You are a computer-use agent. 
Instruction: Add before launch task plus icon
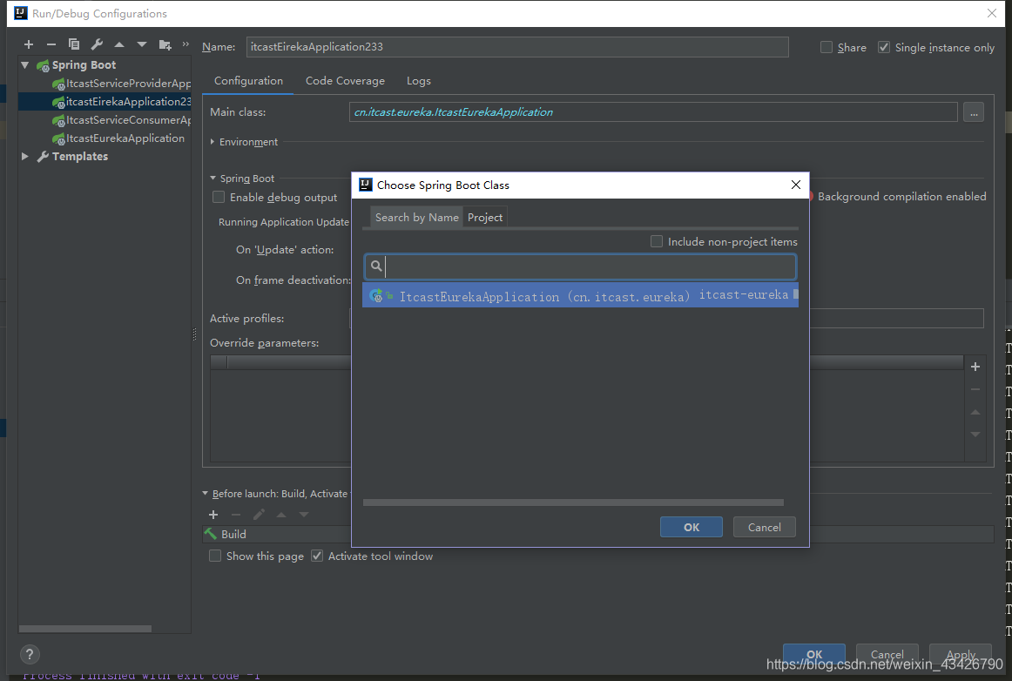pos(213,515)
